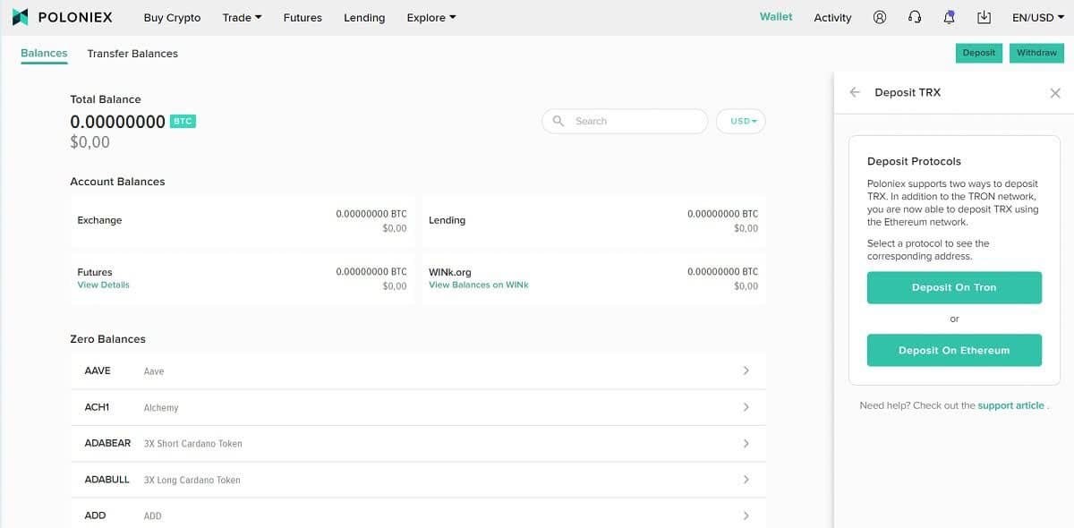Screen dimensions: 1074x528
Task: Expand the AAVE row chevron
Action: [x=746, y=370]
